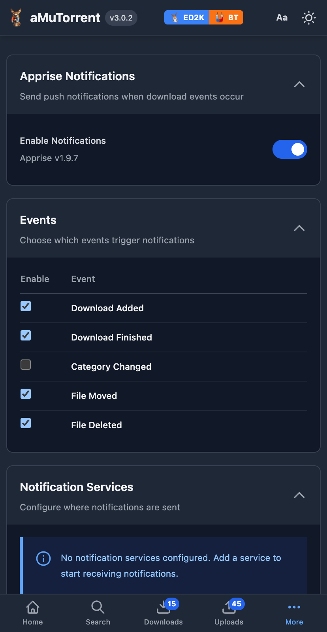Open the Aa font size control
The width and height of the screenshot is (327, 632).
[x=282, y=17]
